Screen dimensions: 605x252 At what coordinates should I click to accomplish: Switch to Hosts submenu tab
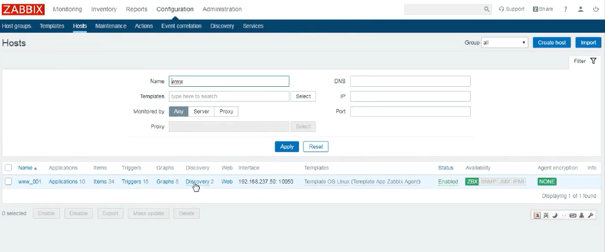[x=80, y=26]
